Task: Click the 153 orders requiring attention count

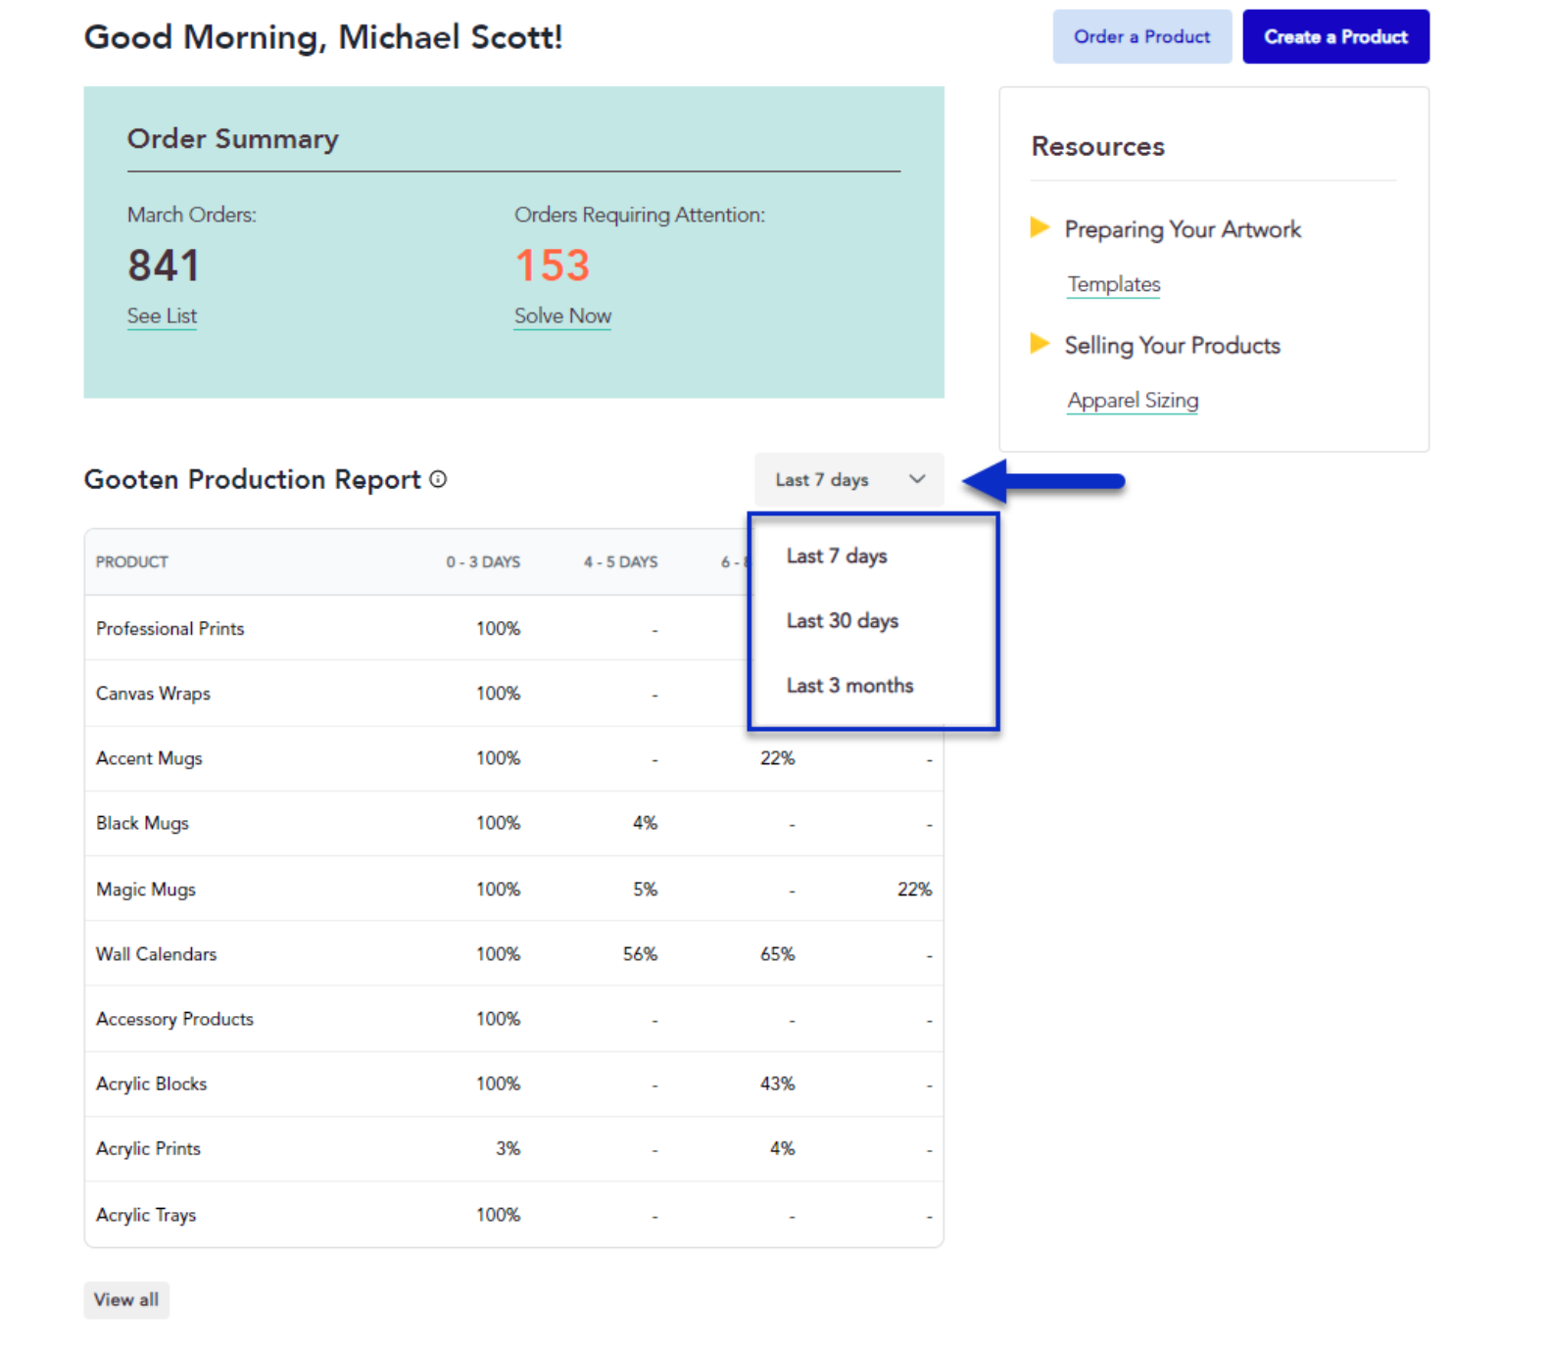Action: 553,266
